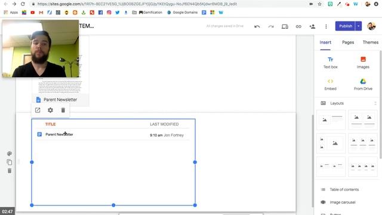Go forward in browser
Viewport: 382px width, 215px height.
tap(14, 4)
